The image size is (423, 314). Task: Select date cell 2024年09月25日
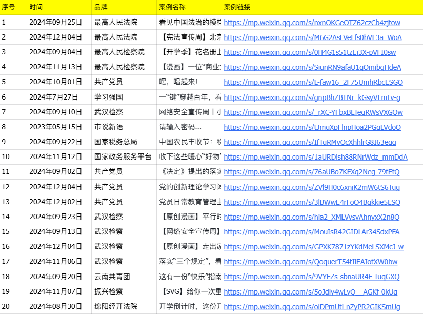pos(59,22)
